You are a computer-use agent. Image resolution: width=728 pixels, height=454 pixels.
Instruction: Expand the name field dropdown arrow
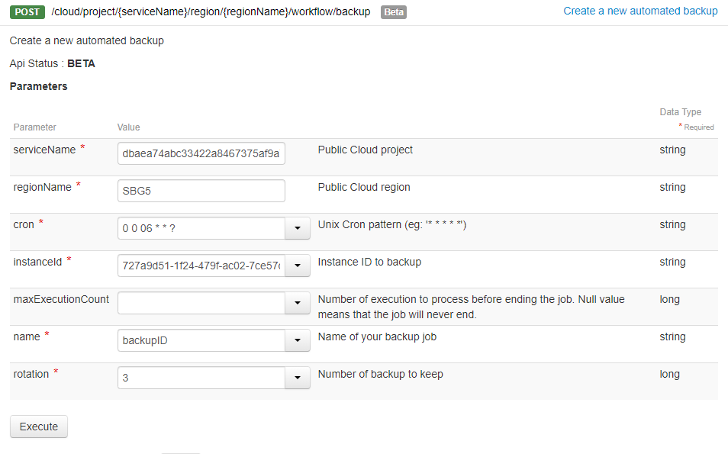click(297, 340)
